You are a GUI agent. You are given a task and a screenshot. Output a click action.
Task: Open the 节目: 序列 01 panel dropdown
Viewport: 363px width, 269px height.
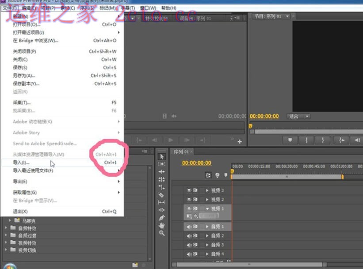pyautogui.click(x=287, y=16)
